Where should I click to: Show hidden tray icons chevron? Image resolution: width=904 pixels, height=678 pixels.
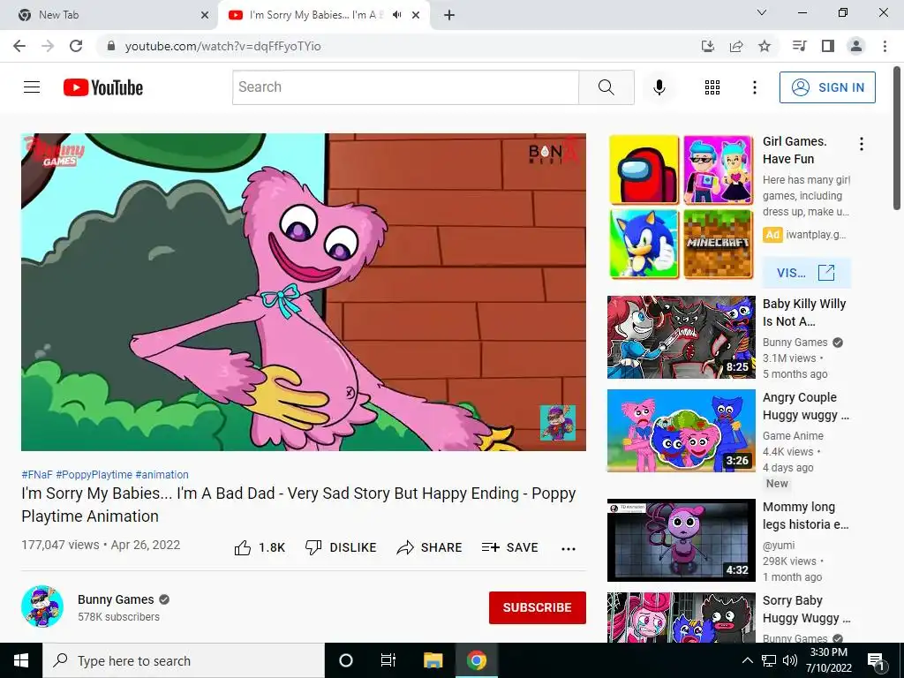[x=747, y=660]
